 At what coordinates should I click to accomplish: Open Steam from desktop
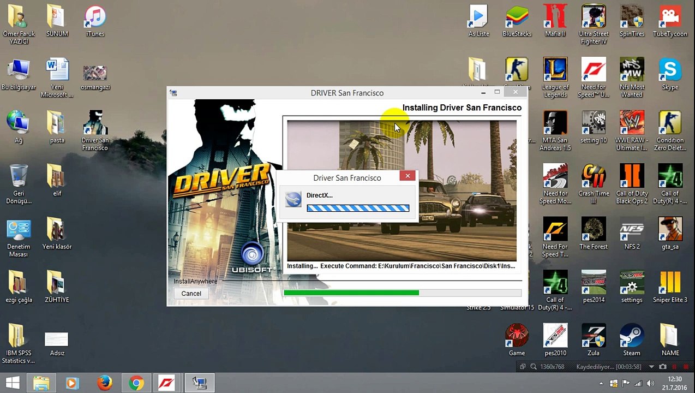(632, 340)
